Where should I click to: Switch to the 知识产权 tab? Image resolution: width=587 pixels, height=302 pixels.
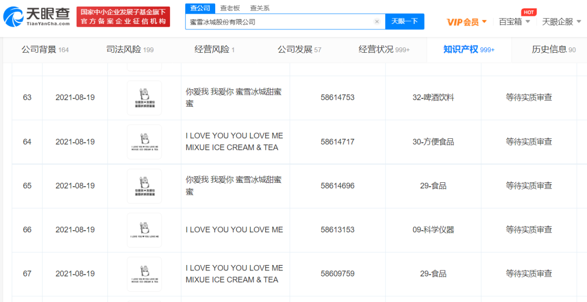coord(469,50)
